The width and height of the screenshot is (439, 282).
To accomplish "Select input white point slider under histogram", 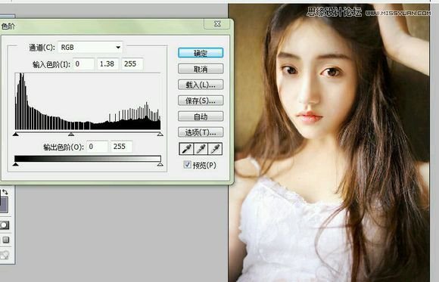I will click(160, 135).
